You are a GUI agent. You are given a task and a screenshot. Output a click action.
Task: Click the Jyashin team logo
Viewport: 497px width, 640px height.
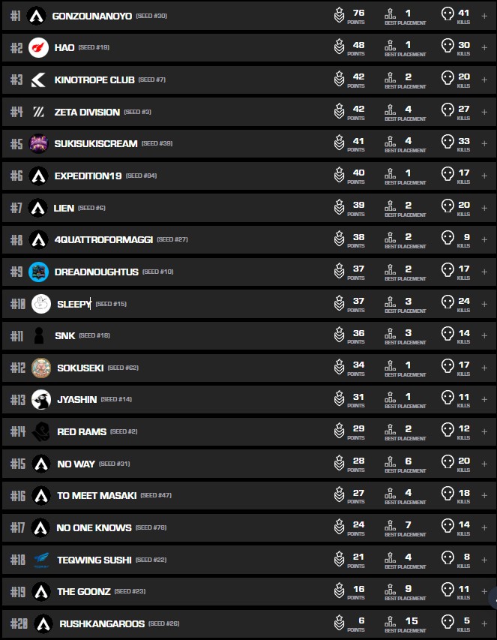41,400
